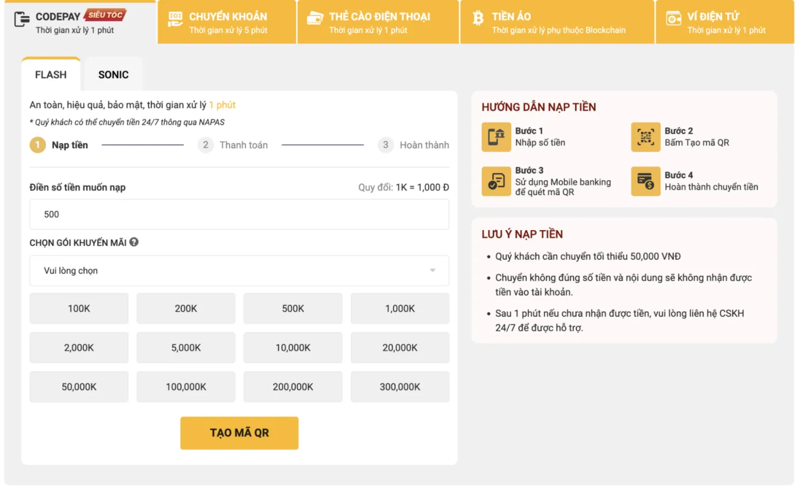Screen dimensions: 806x493
Task: Choose the 200K amount button
Action: point(186,308)
